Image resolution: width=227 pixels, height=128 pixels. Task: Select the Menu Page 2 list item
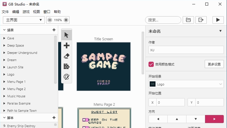click(27, 89)
